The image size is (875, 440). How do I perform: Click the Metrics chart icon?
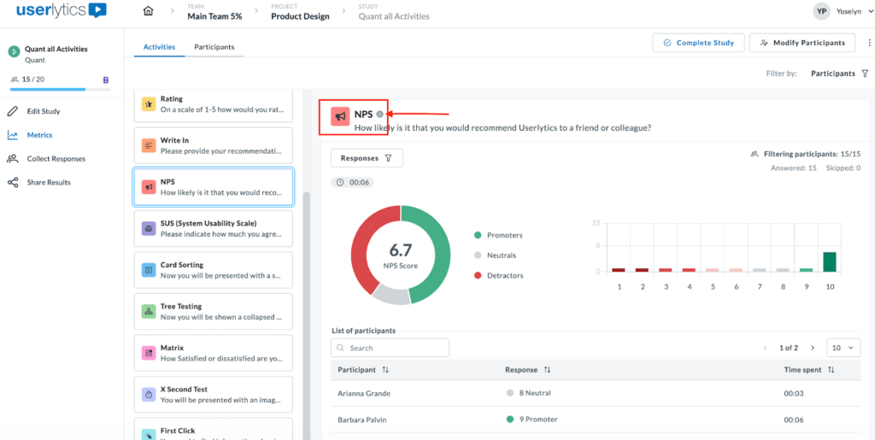[x=12, y=135]
